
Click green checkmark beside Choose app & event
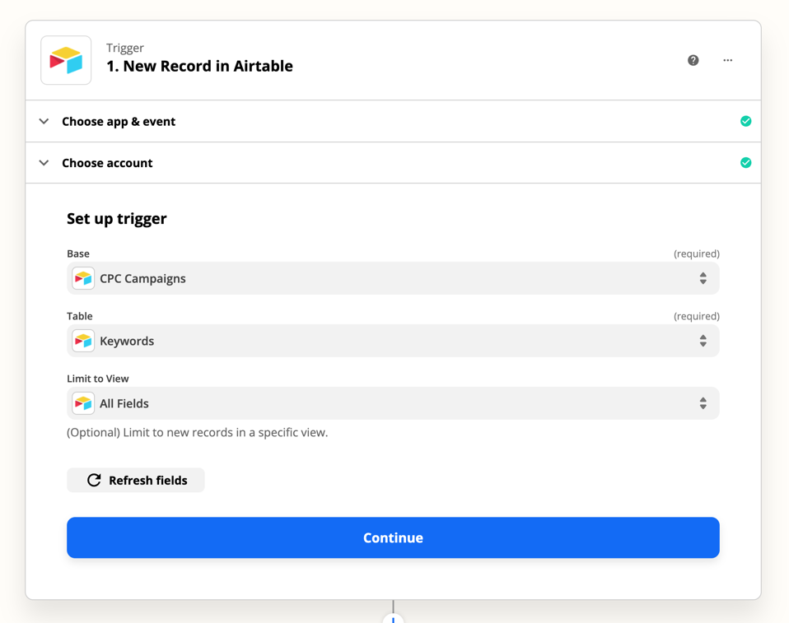745,121
